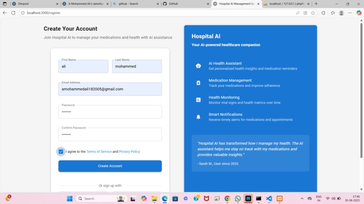Image resolution: width=364 pixels, height=204 pixels.
Task: Click the Health Monitoring chart icon
Action: [x=198, y=100]
